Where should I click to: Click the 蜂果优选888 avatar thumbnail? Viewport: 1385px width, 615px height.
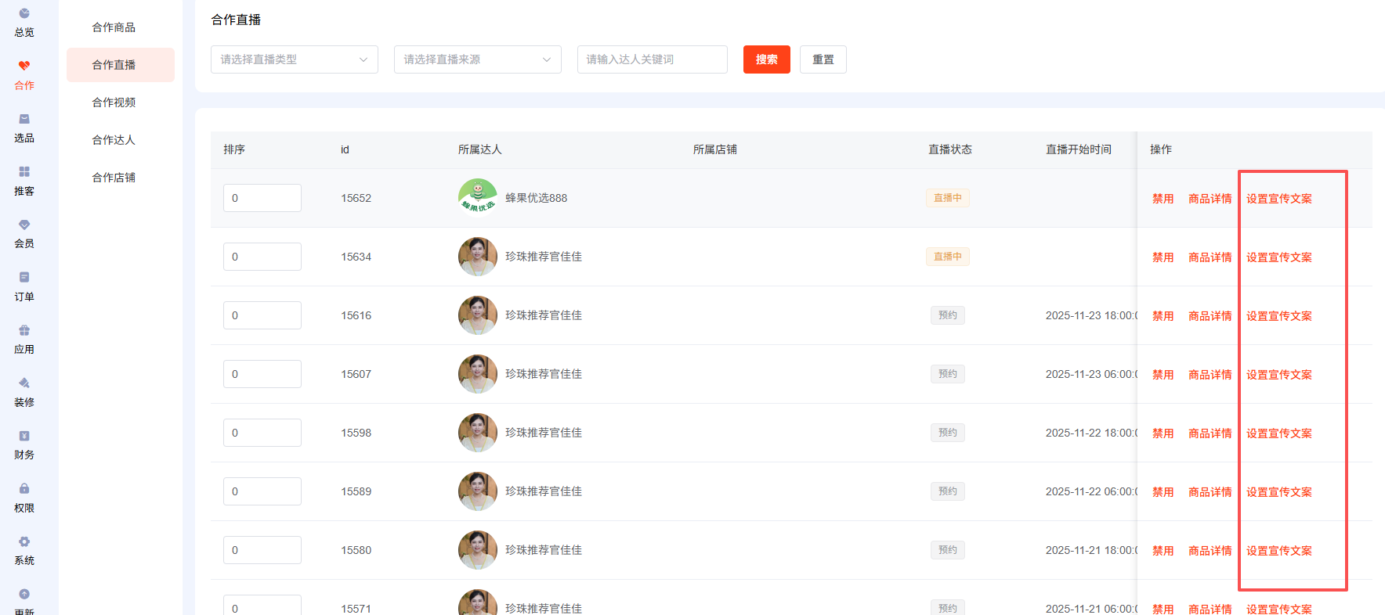click(x=477, y=197)
